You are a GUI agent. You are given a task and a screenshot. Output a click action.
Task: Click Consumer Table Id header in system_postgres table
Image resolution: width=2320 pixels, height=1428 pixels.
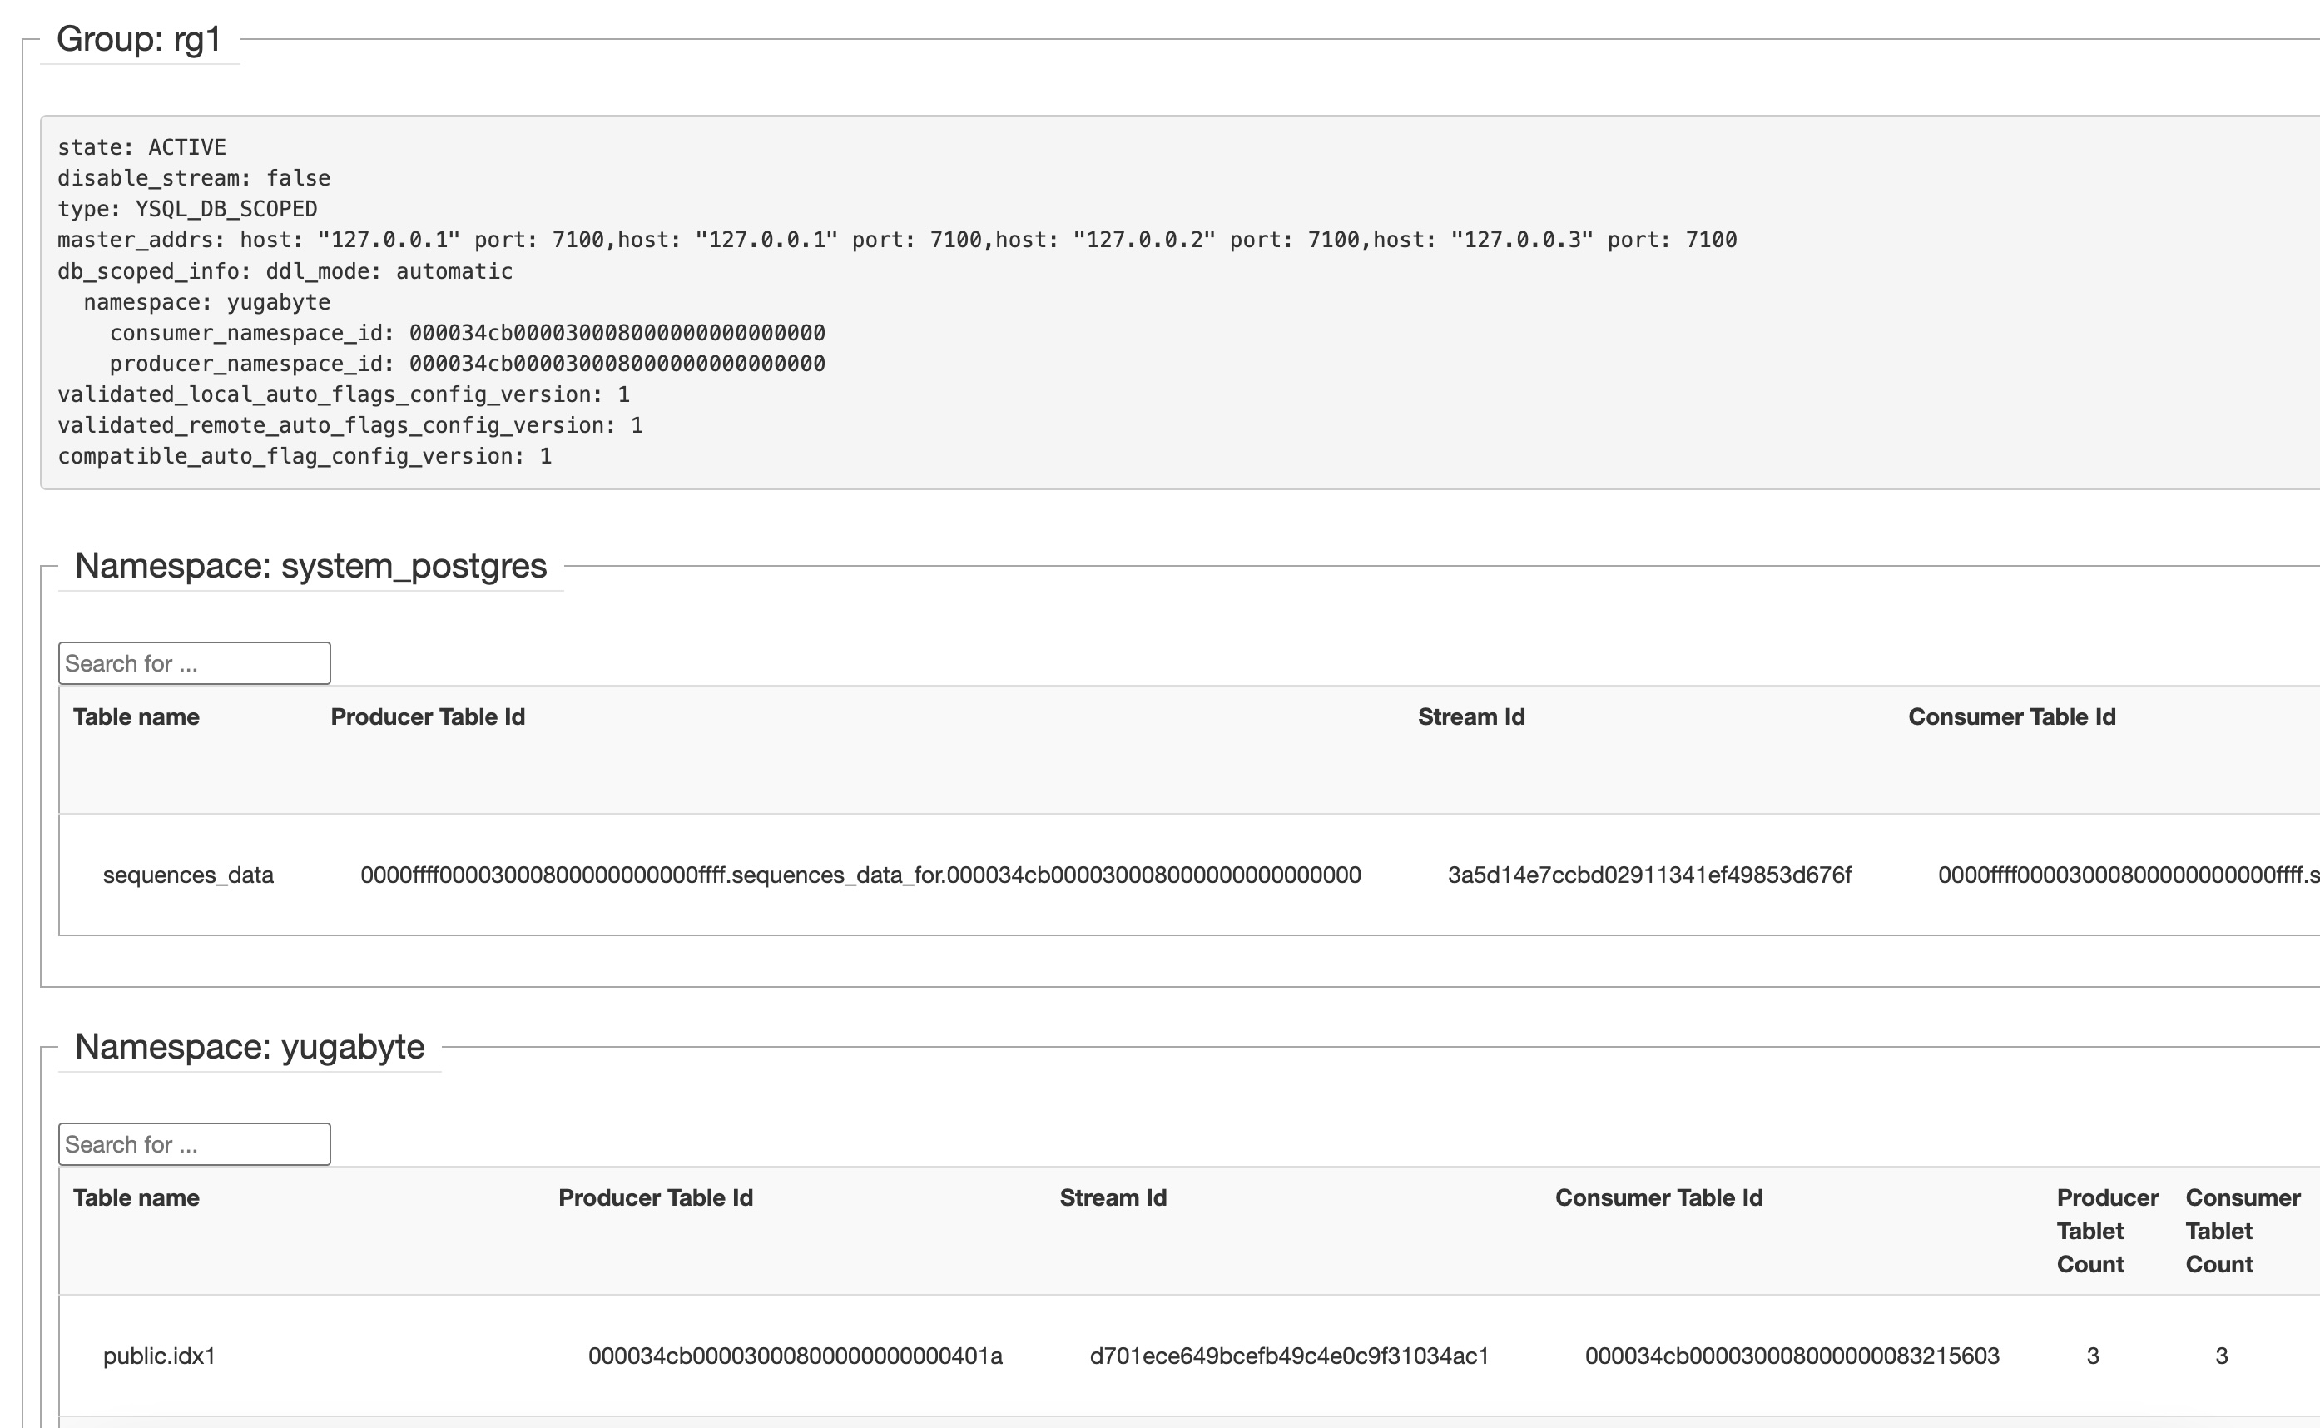[2011, 716]
